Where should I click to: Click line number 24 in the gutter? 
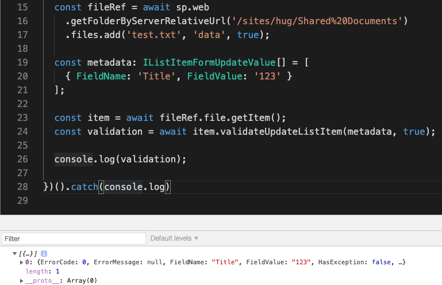[22, 132]
